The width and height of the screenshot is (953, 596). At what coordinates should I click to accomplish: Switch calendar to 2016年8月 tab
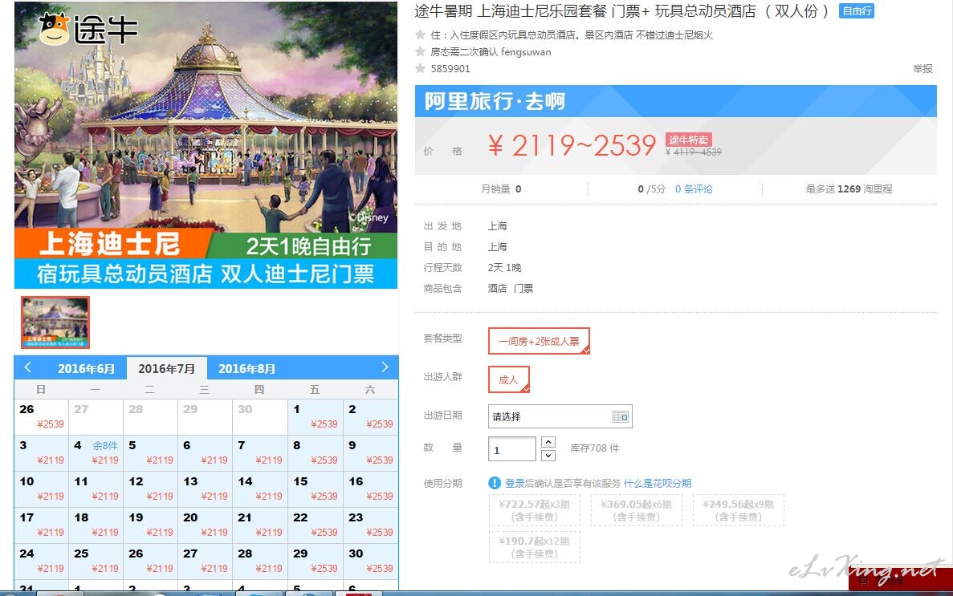[x=246, y=369]
